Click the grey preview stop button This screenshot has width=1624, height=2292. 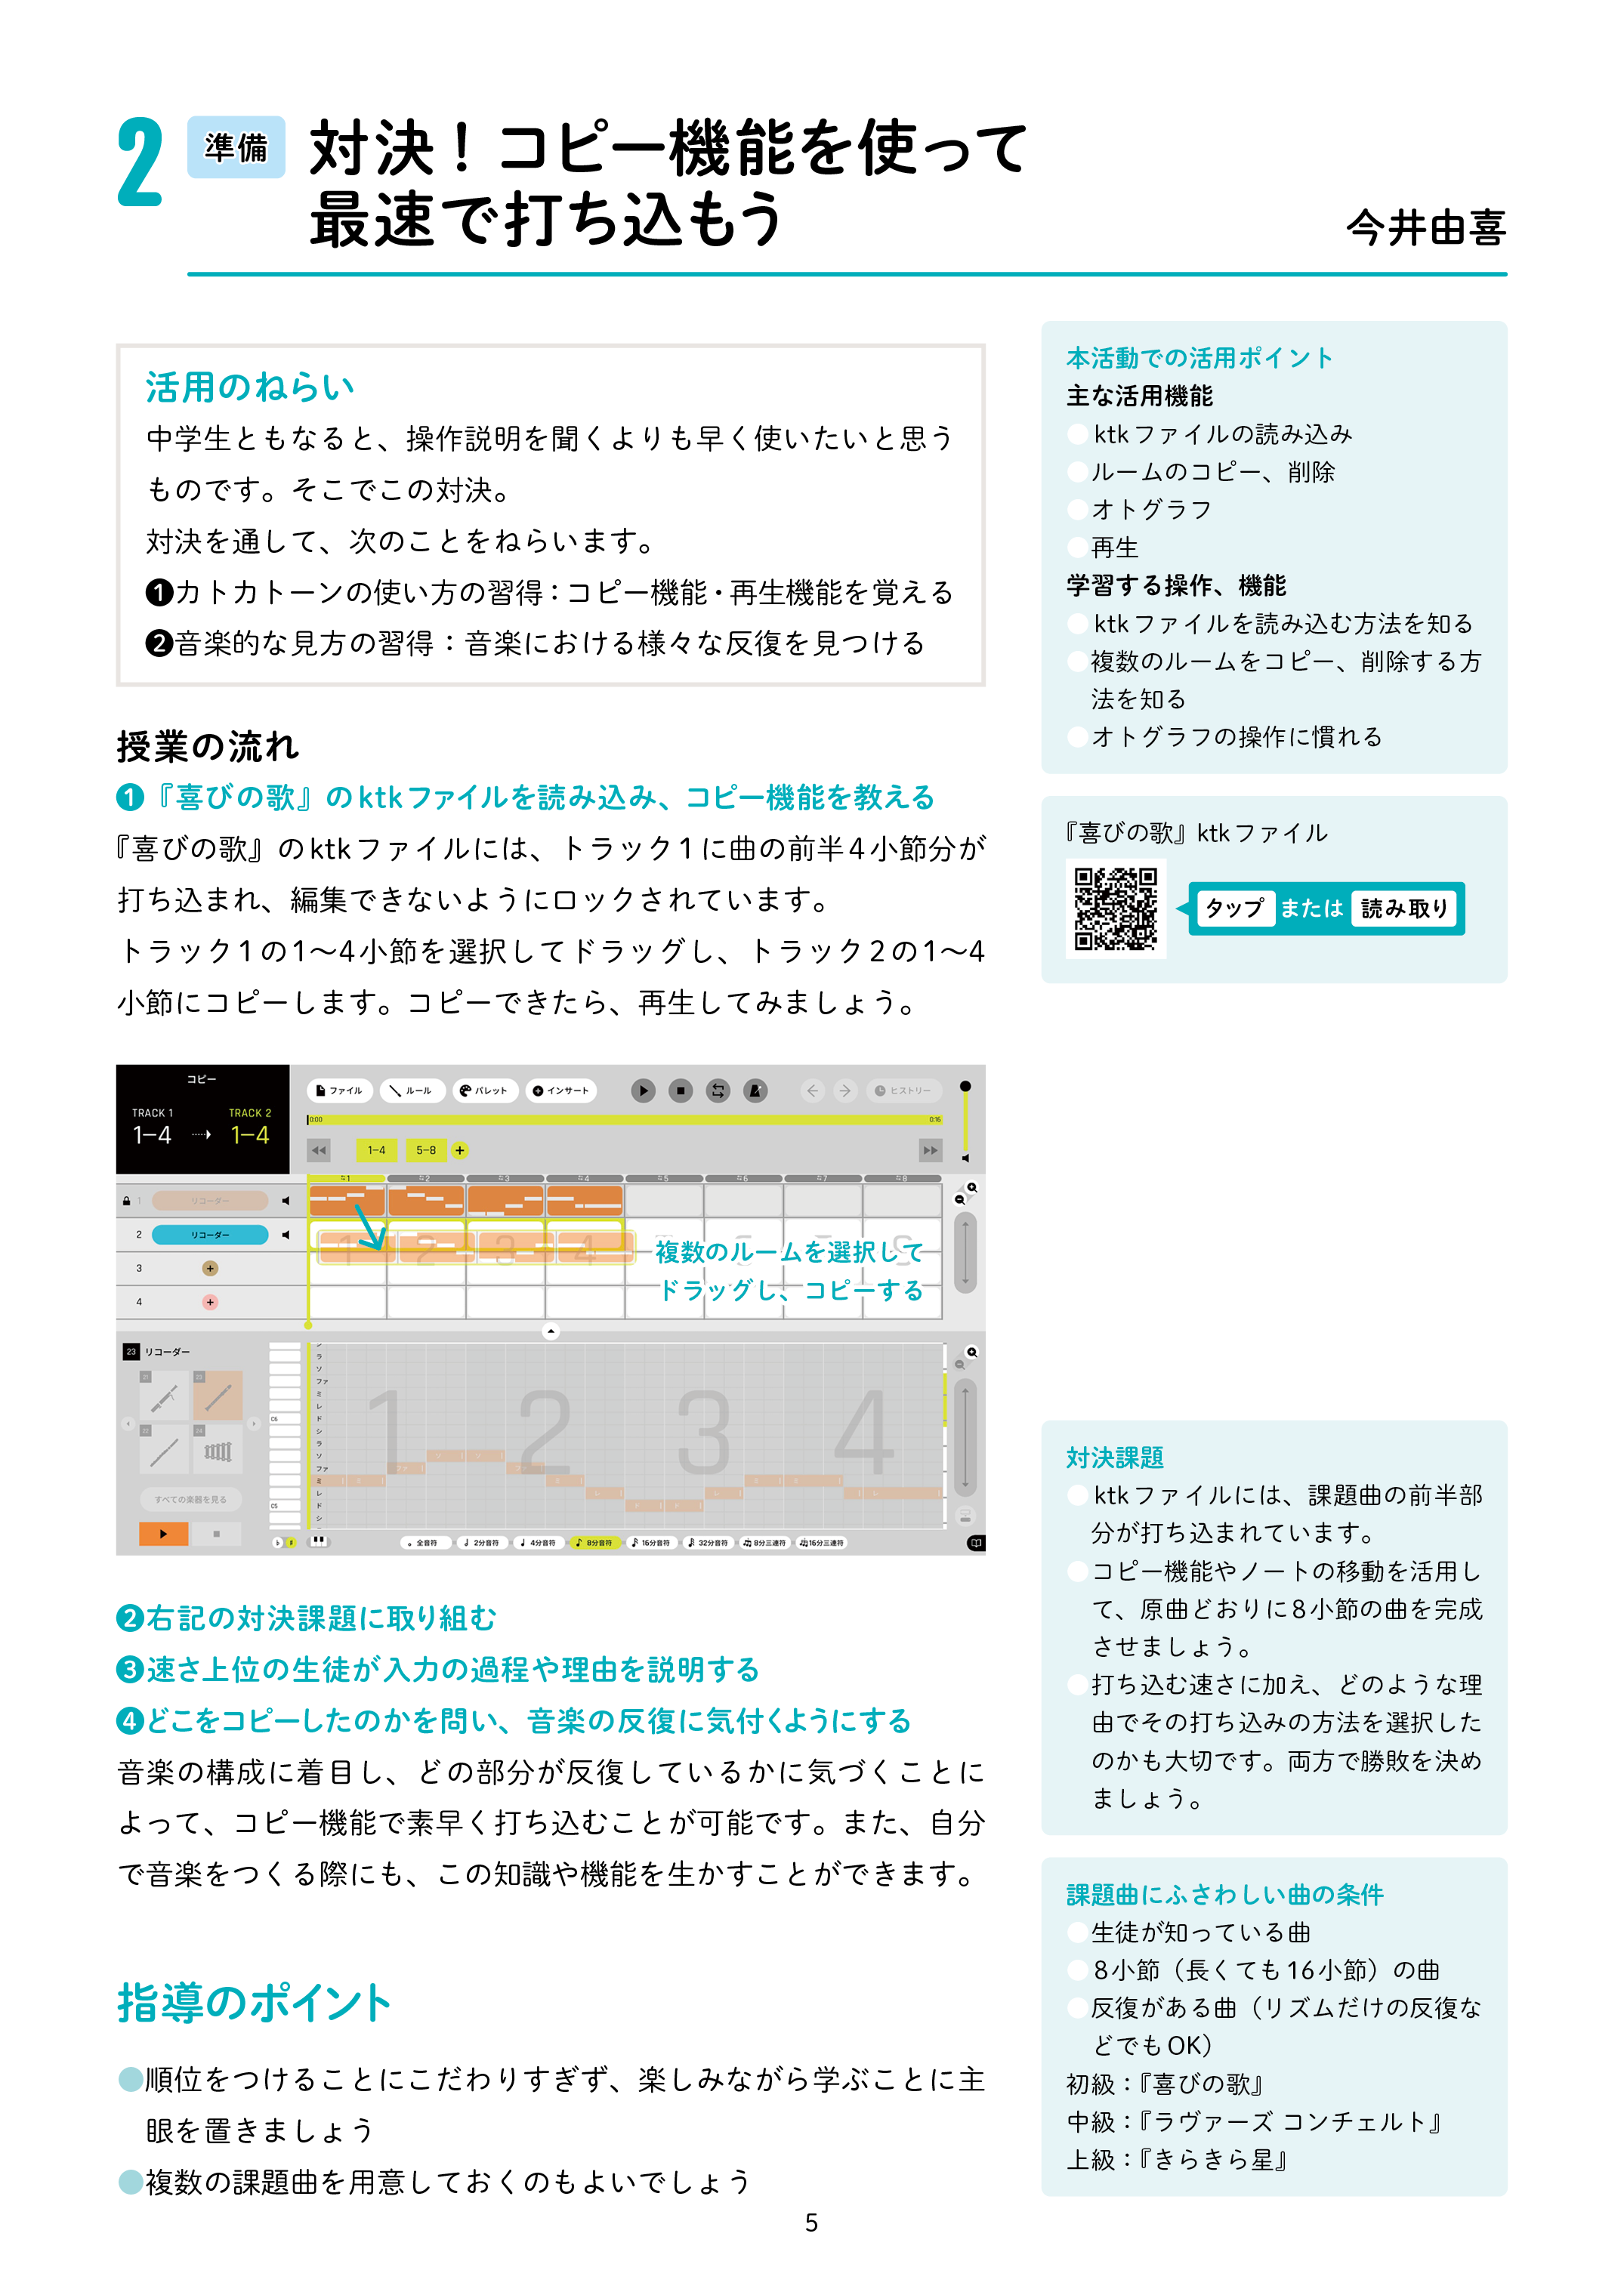tap(217, 1533)
